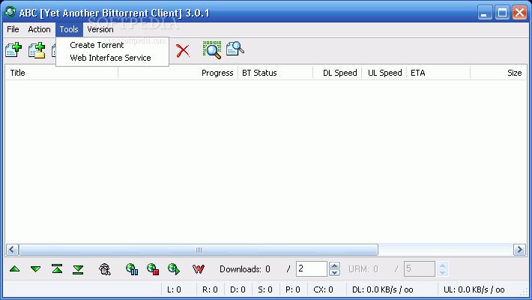Click the globe resume torrent icon
This screenshot has width=532, height=300.
(x=174, y=269)
